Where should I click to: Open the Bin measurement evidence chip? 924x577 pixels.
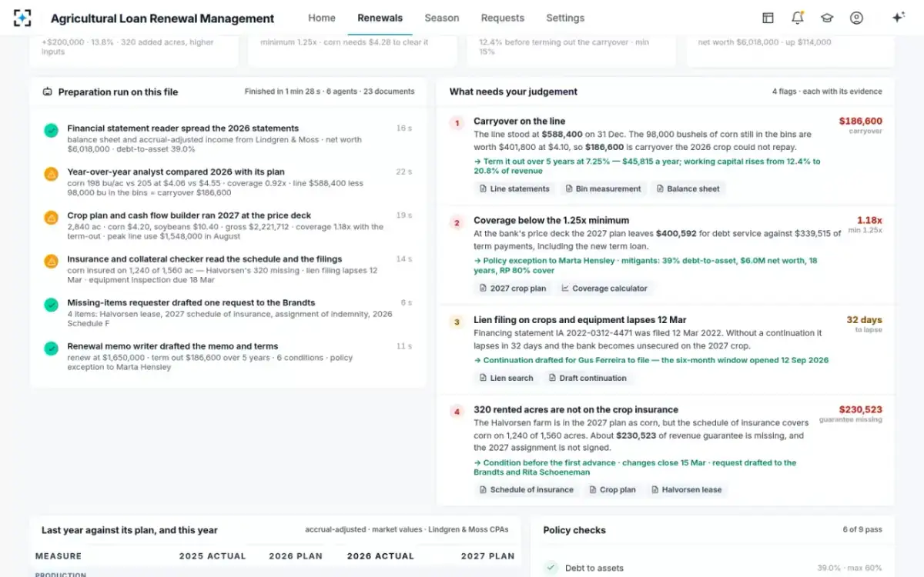pyautogui.click(x=603, y=188)
